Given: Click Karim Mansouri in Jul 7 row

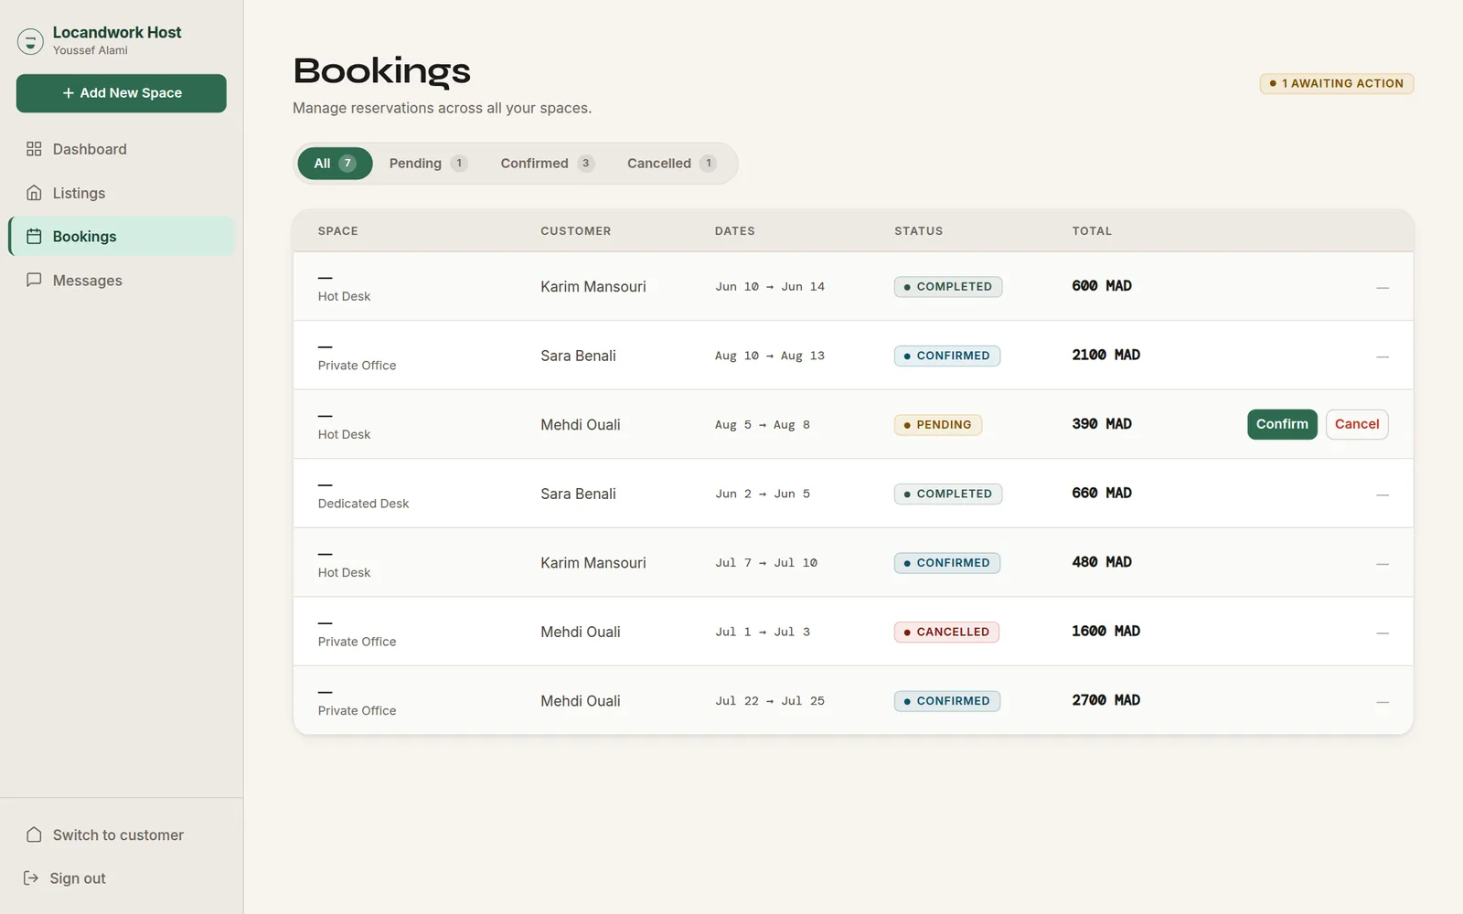Looking at the screenshot, I should [593, 563].
